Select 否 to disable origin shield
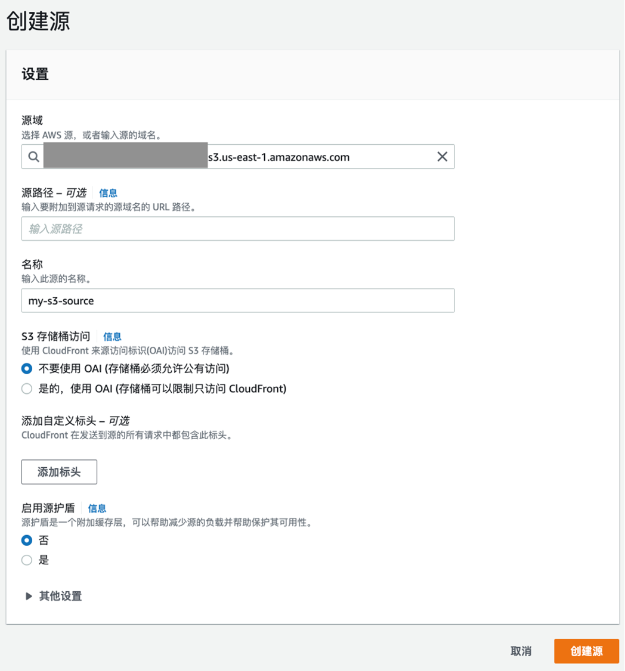The height and width of the screenshot is (671, 625). click(26, 540)
